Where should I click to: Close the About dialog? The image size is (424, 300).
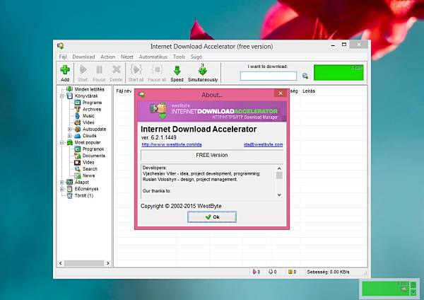pyautogui.click(x=281, y=93)
